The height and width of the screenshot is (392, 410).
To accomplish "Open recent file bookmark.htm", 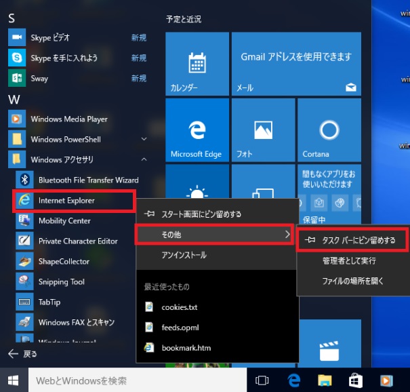I will click(218, 348).
